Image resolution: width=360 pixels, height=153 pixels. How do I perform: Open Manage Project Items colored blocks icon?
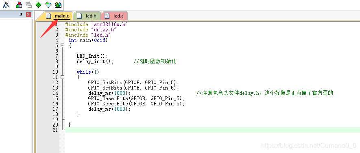tap(19, 4)
